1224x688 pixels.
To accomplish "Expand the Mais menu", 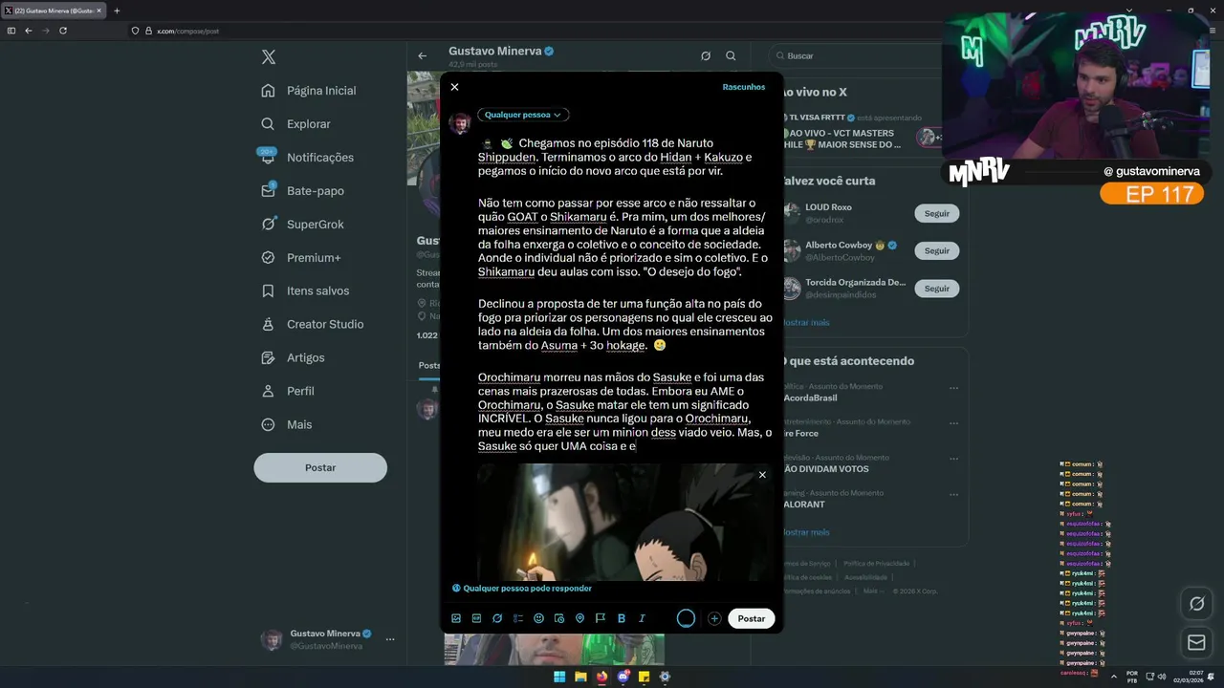I will [288, 424].
